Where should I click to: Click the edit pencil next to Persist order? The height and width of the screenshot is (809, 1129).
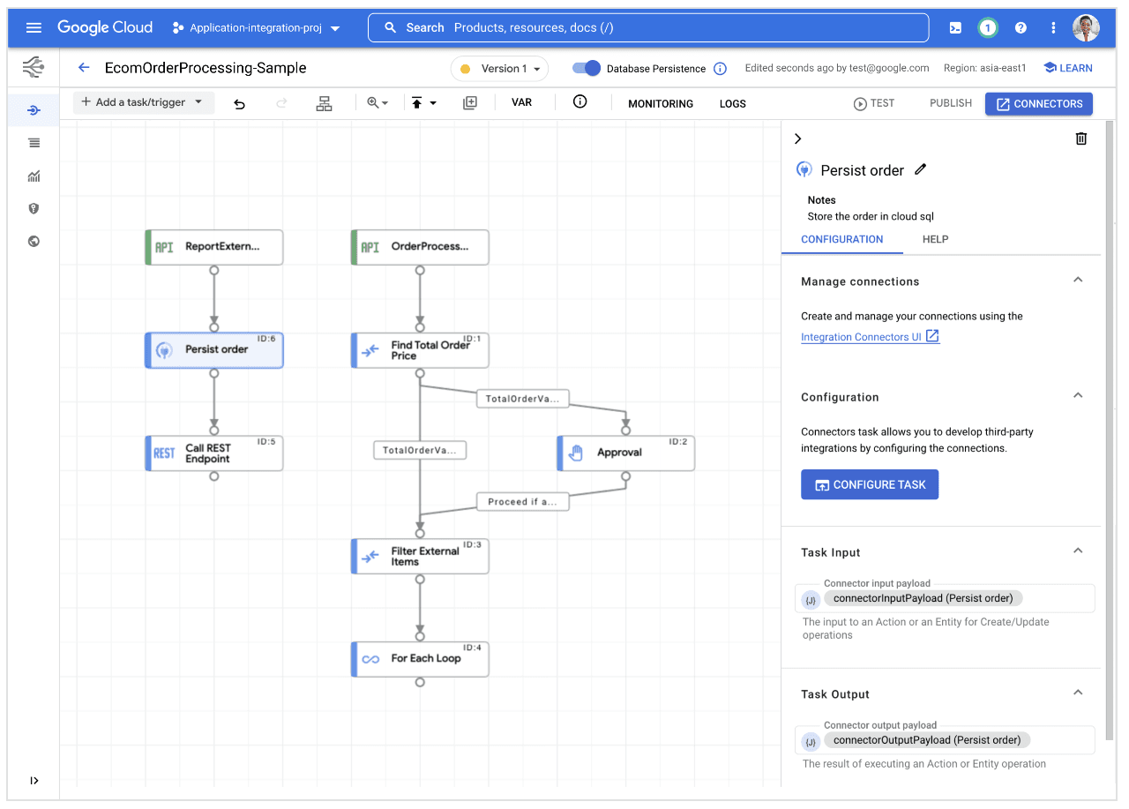pos(920,169)
